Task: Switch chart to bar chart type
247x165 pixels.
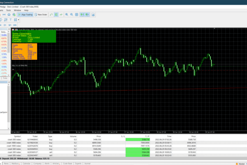Action: coord(51,15)
